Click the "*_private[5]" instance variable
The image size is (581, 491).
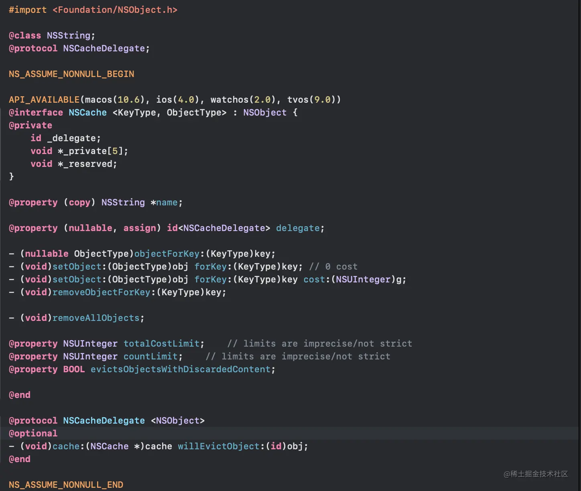tap(90, 151)
